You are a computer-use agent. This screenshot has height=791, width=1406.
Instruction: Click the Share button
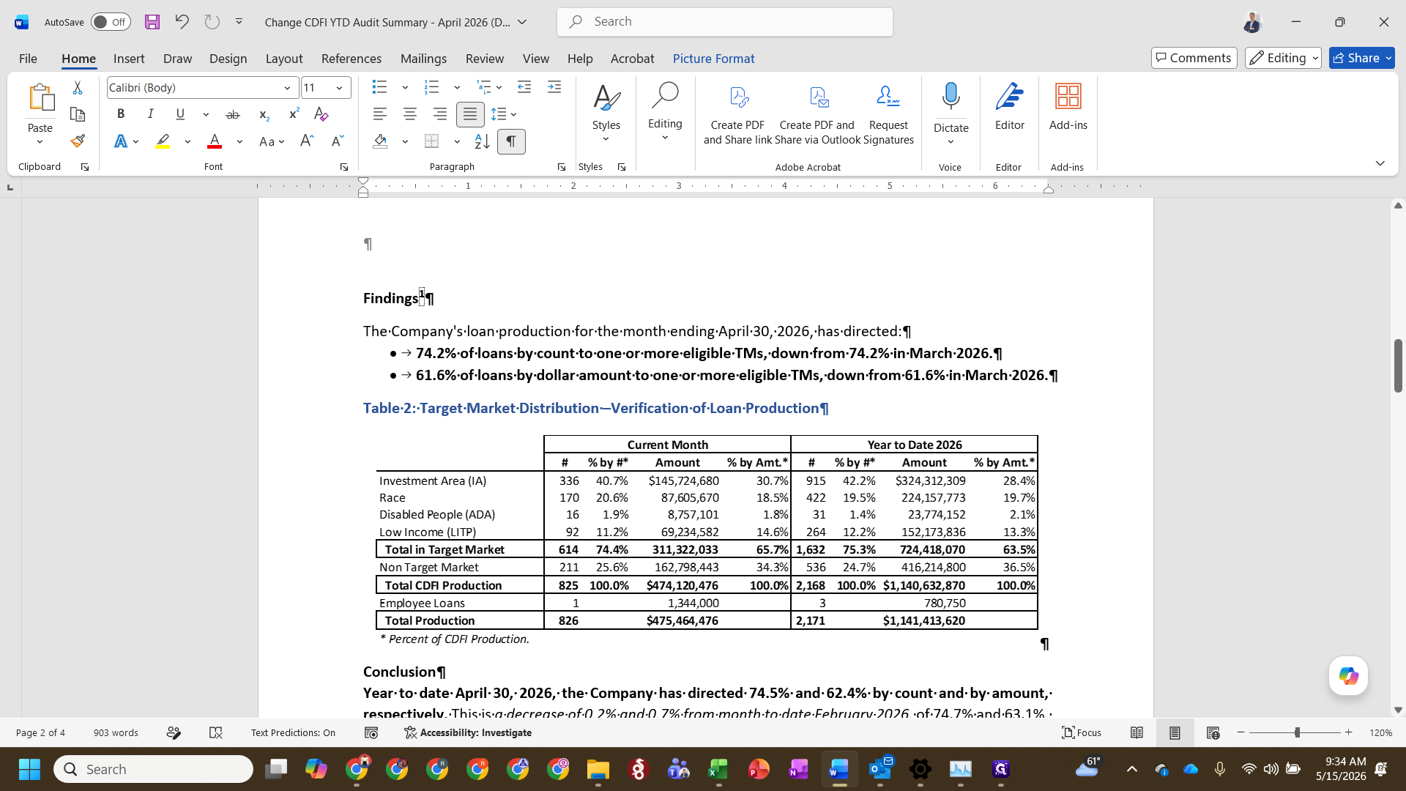tap(1361, 58)
